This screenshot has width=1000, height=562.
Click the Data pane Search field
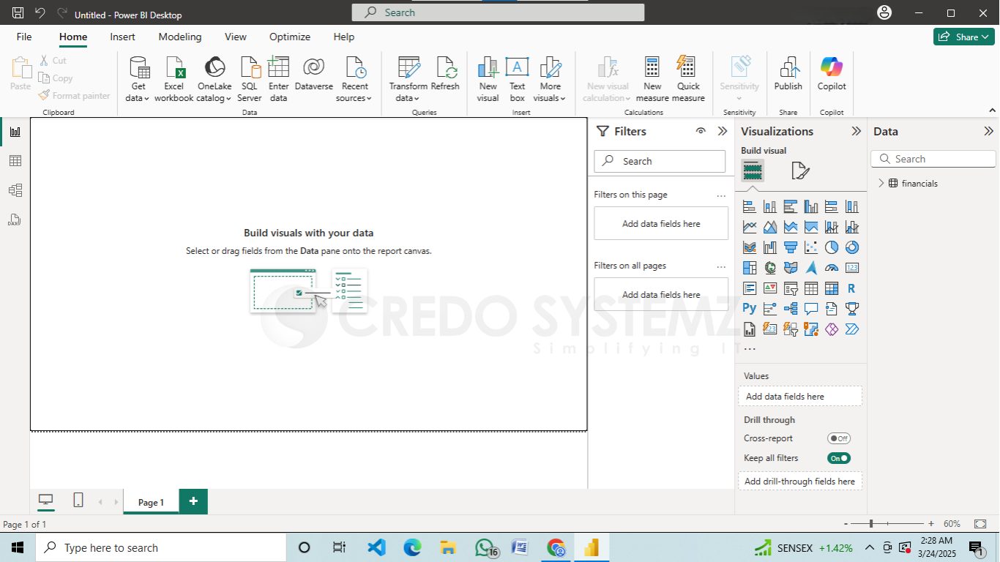coord(933,159)
